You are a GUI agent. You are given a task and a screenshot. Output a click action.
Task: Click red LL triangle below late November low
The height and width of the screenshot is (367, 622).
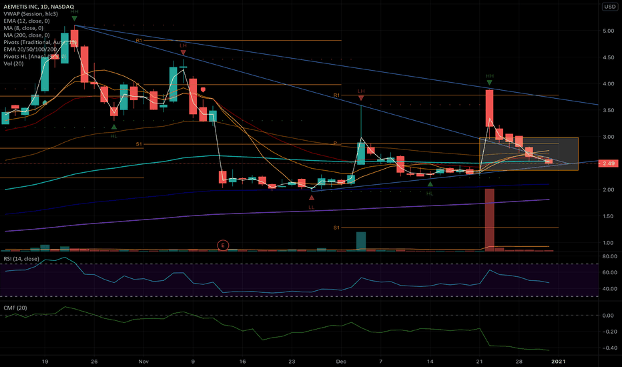click(x=312, y=198)
